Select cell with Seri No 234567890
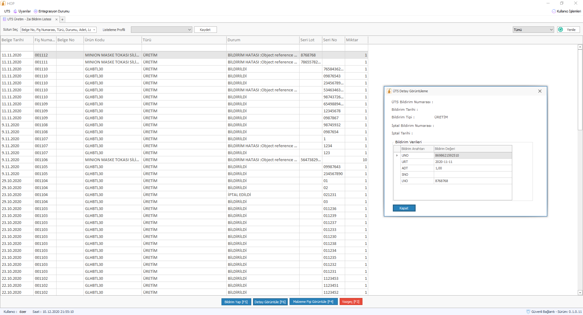 point(333,174)
